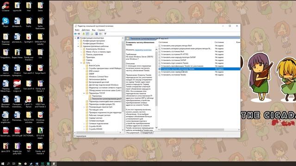Open Skype desktop shortcut
This screenshot has width=296, height=166.
[x=6, y=22]
